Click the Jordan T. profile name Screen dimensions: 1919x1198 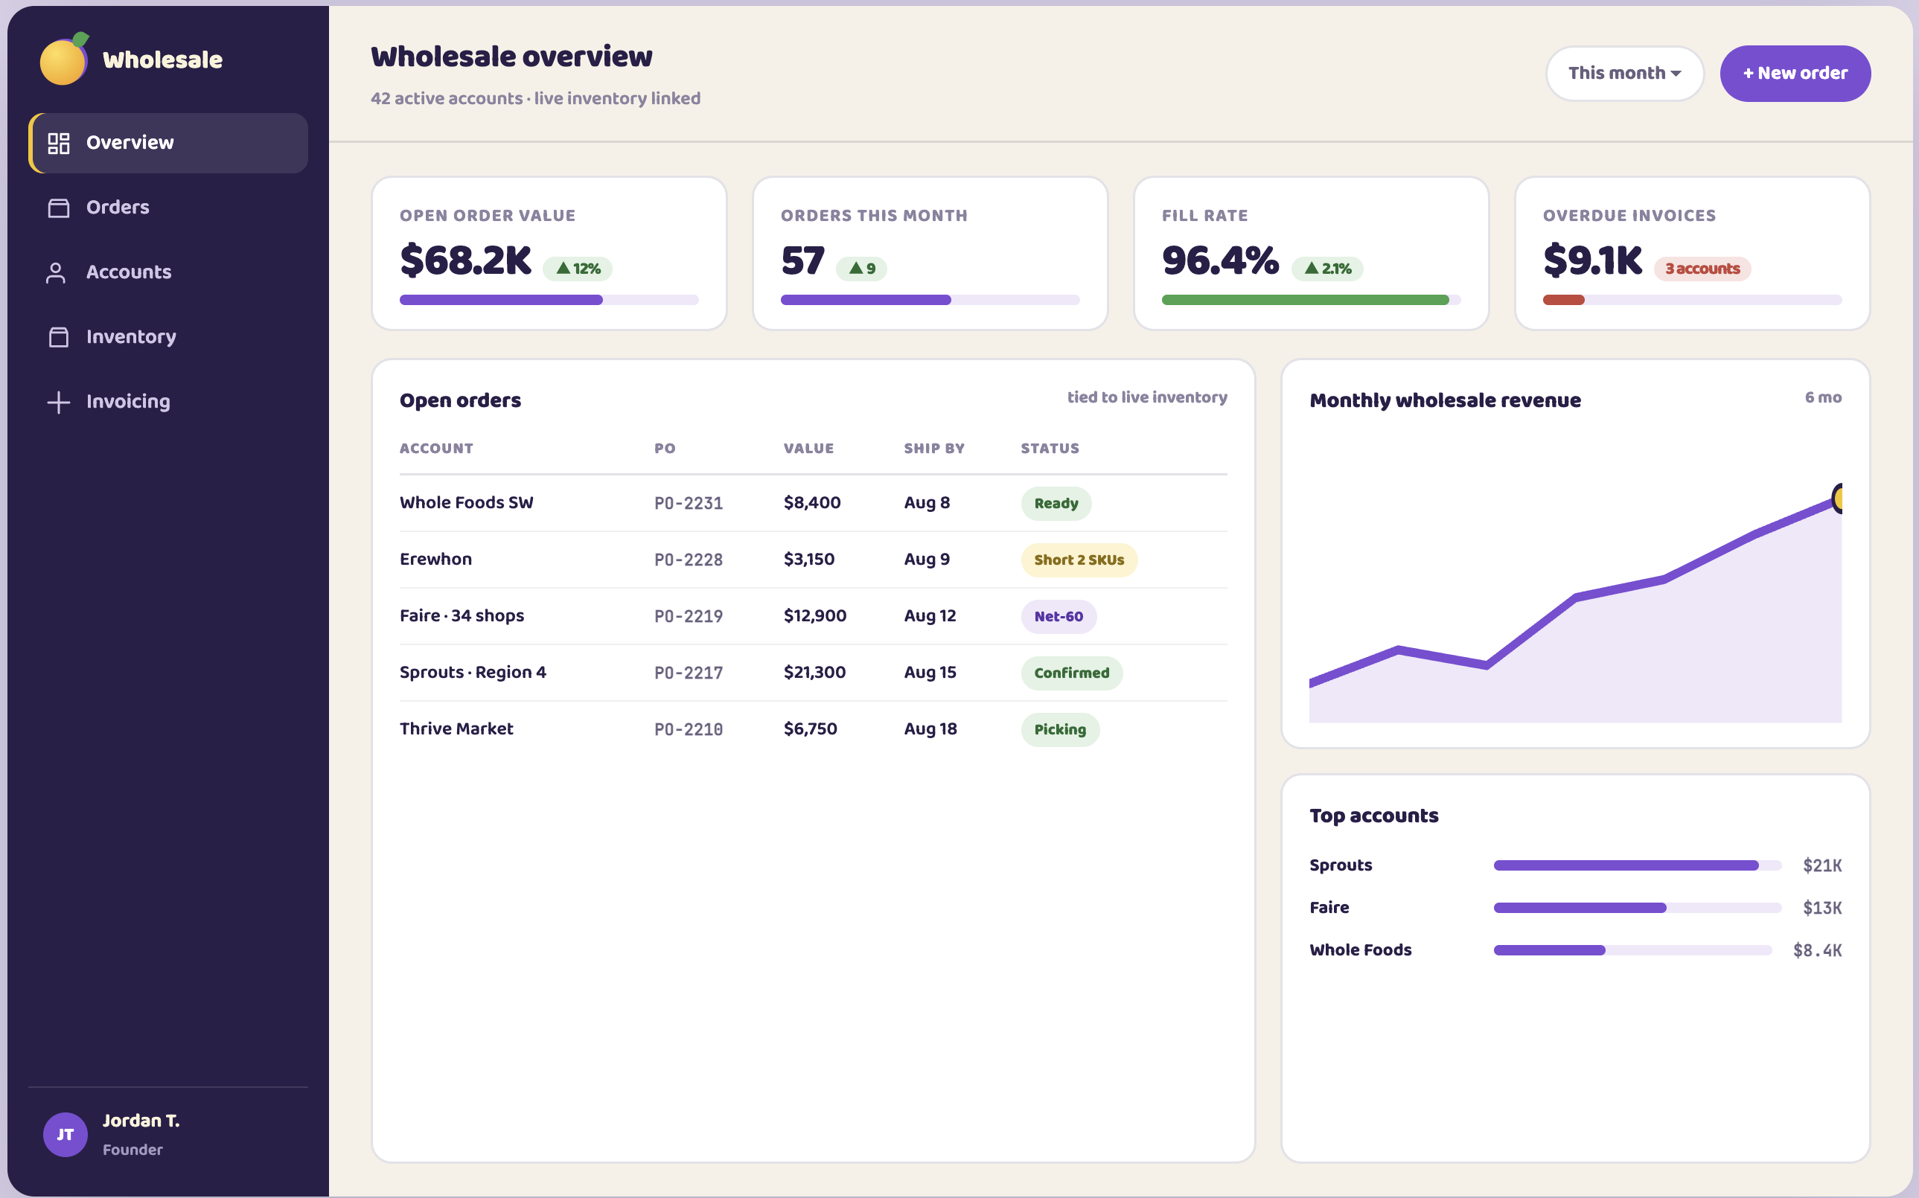click(141, 1121)
